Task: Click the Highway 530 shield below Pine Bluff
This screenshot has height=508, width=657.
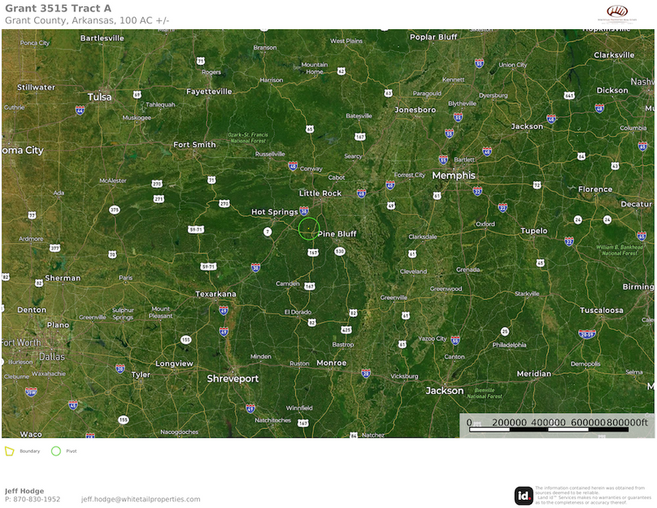Action: coord(339,251)
